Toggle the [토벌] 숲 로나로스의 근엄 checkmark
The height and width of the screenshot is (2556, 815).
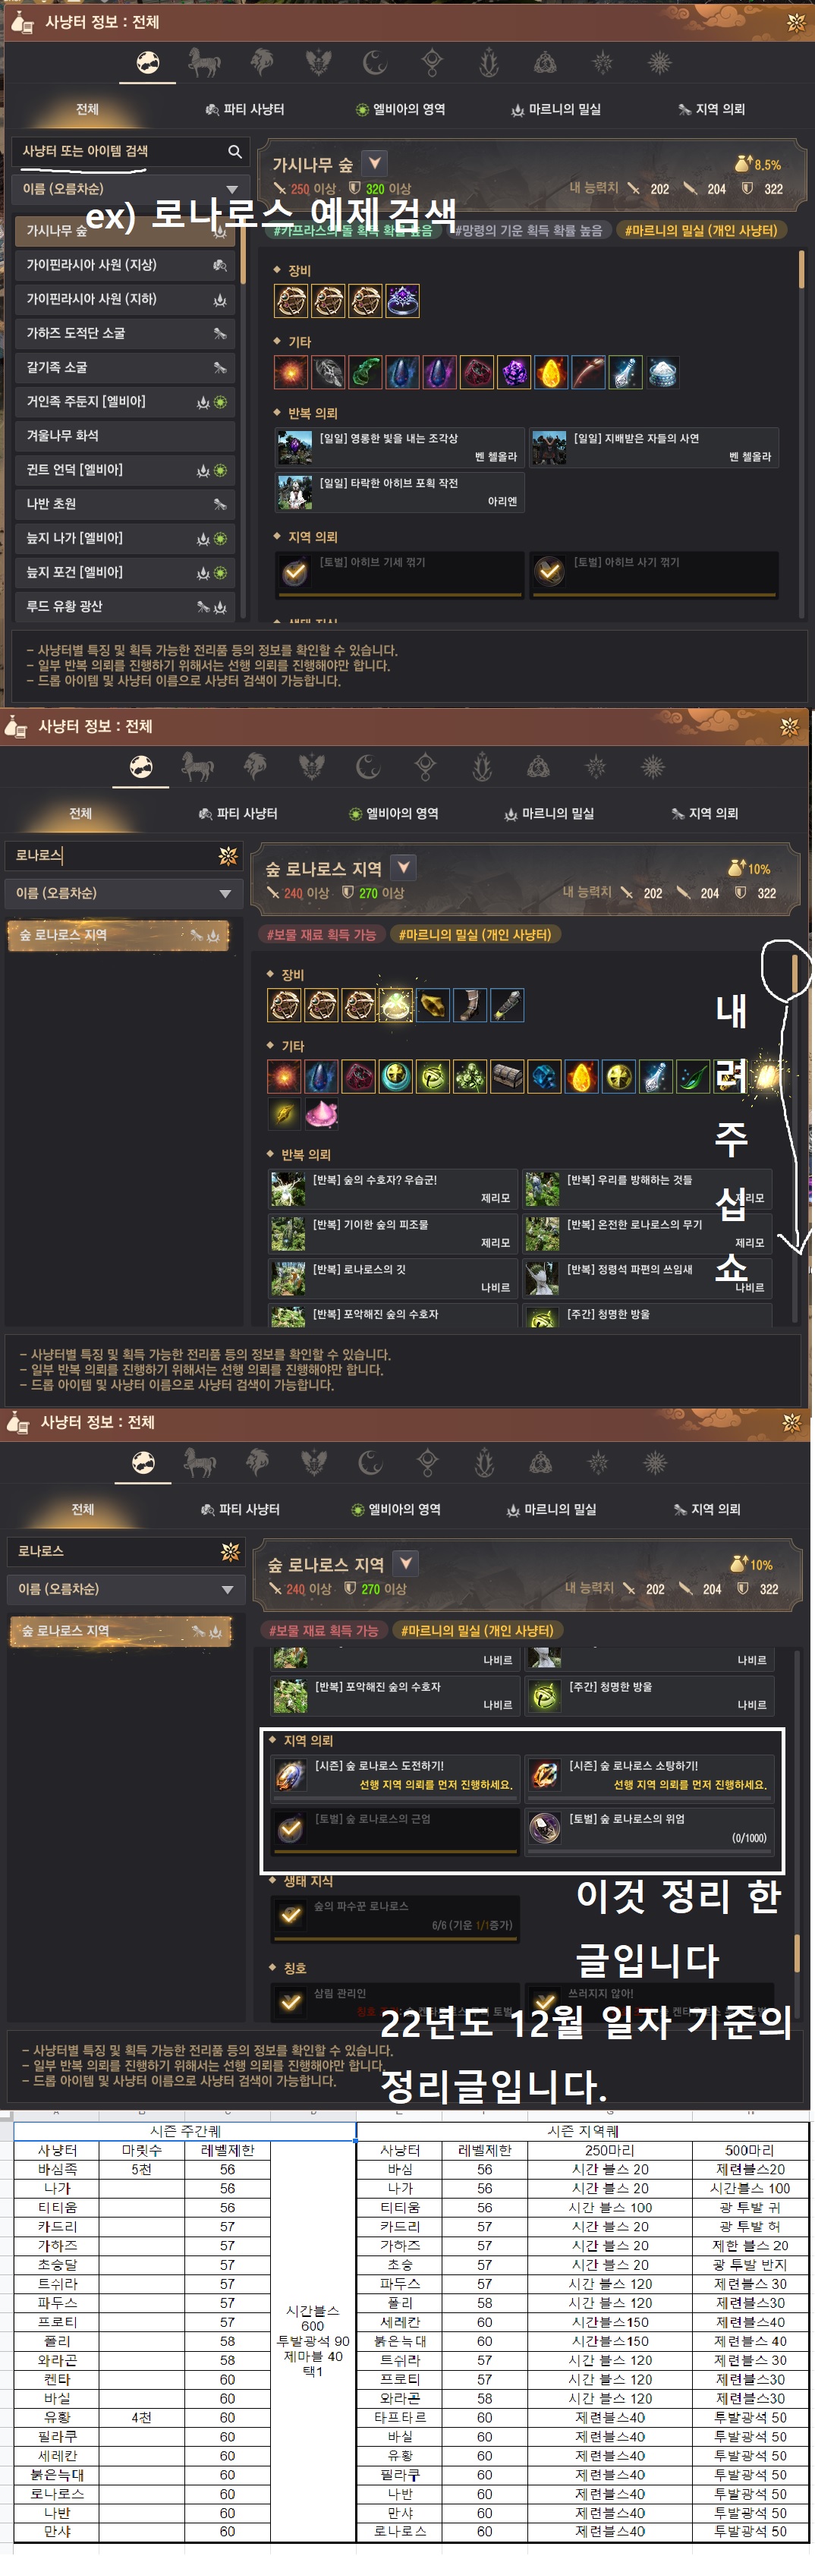click(x=290, y=1829)
